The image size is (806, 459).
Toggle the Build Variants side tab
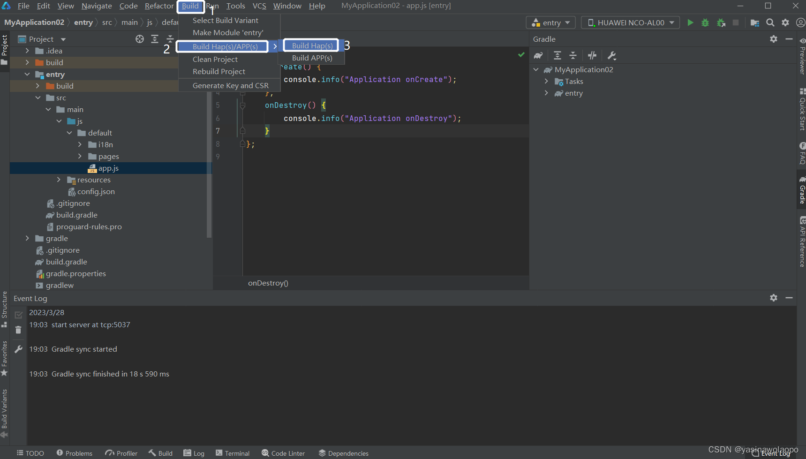(4, 414)
